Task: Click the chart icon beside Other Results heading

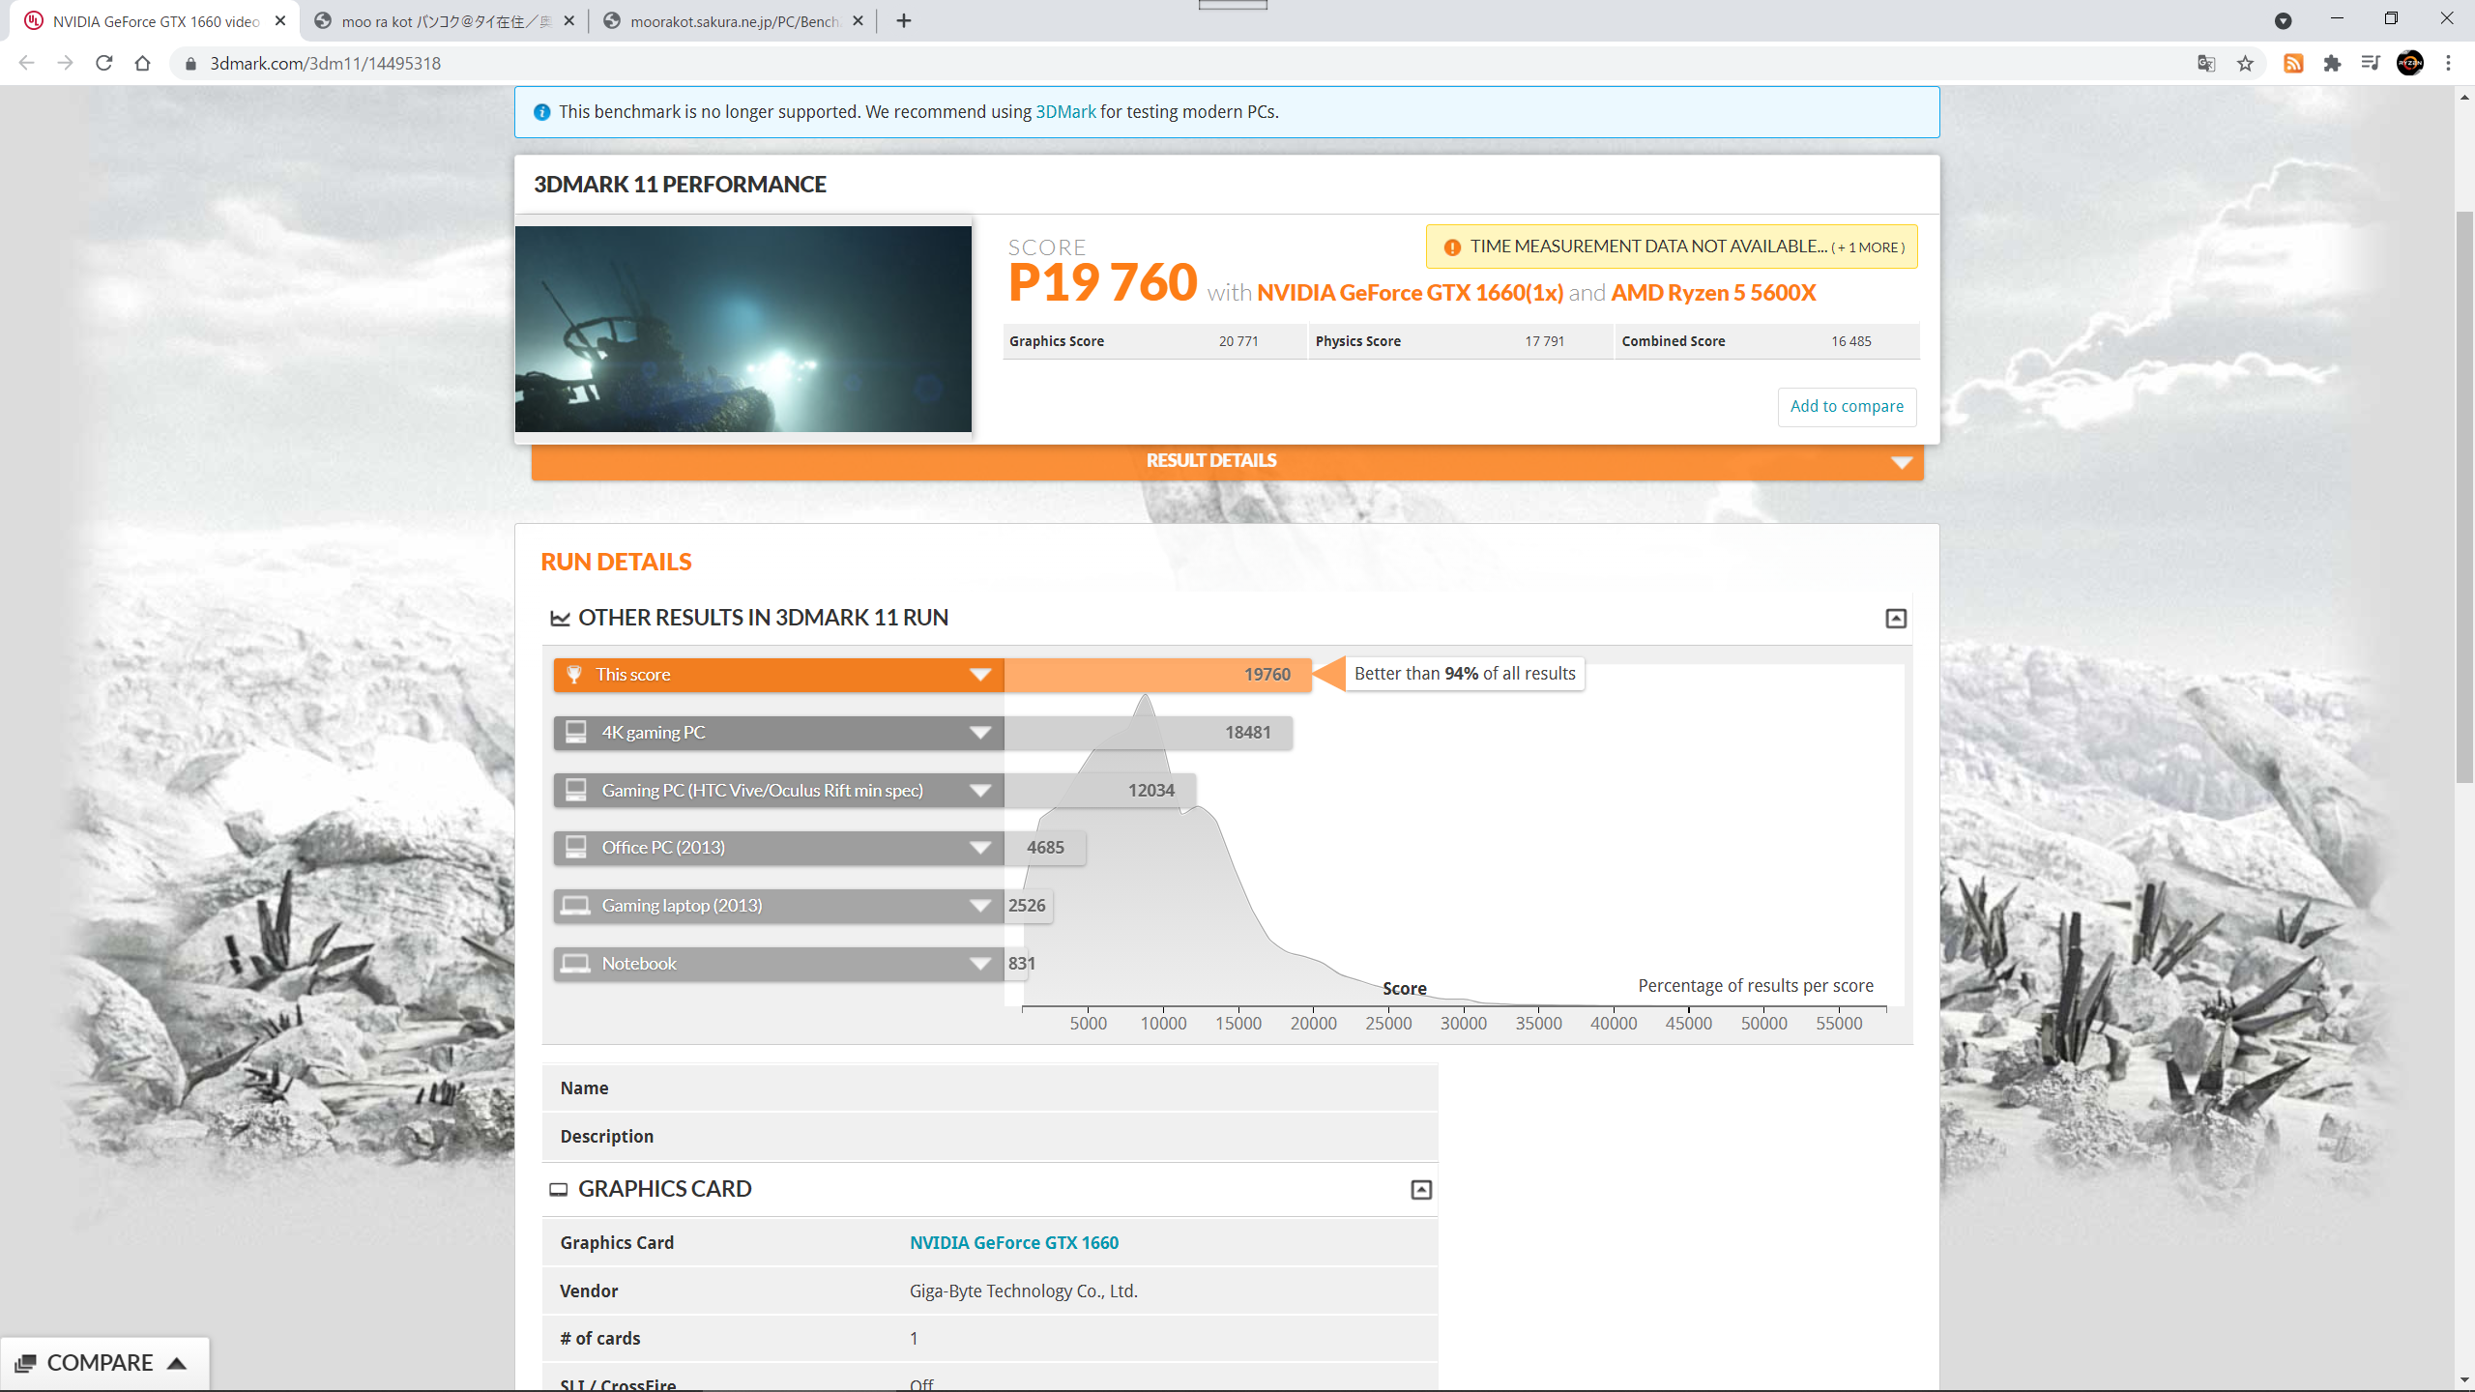Action: (x=560, y=619)
